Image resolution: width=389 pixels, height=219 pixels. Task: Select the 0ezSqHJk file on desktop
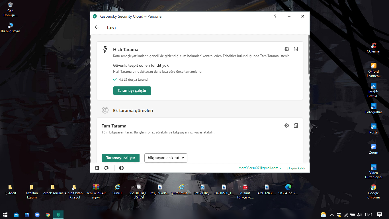click(203, 189)
